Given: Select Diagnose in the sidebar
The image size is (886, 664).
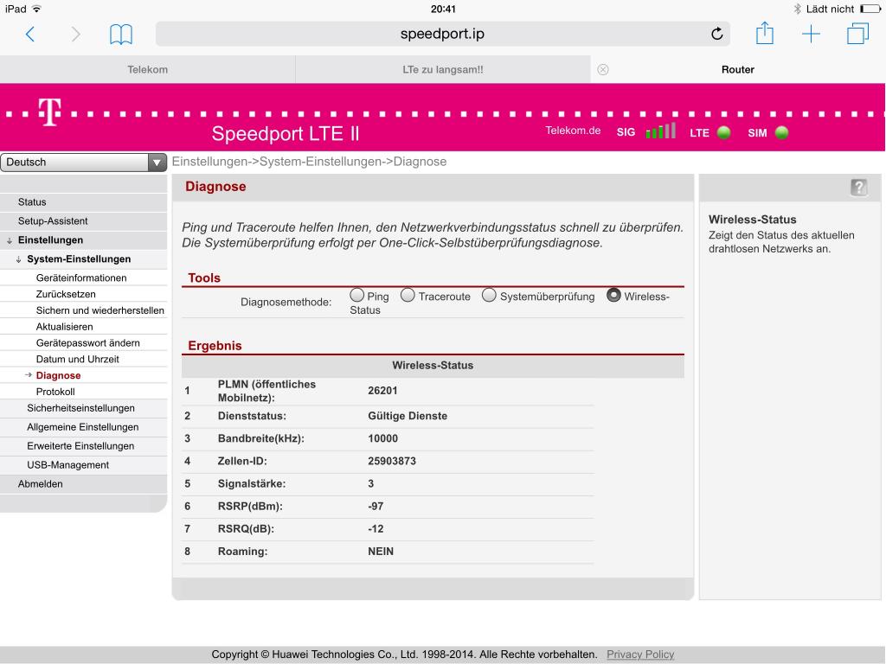Looking at the screenshot, I should [x=58, y=375].
